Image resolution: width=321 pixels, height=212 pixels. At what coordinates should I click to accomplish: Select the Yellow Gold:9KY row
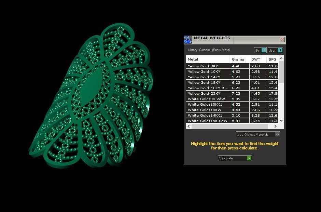coord(232,66)
